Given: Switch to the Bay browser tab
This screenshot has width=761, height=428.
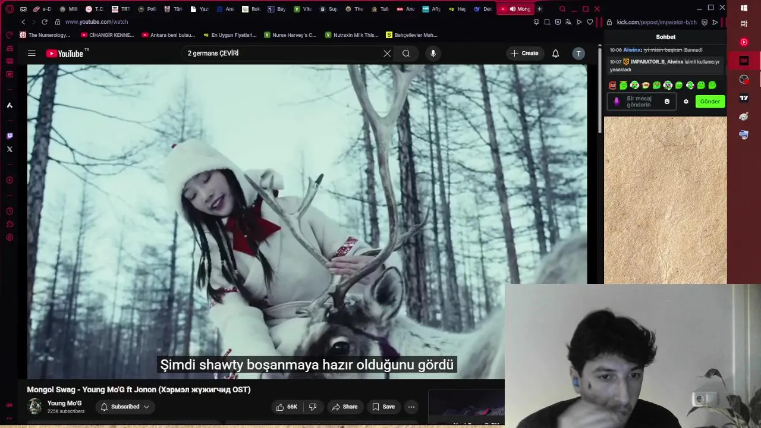Looking at the screenshot, I should click(x=276, y=9).
